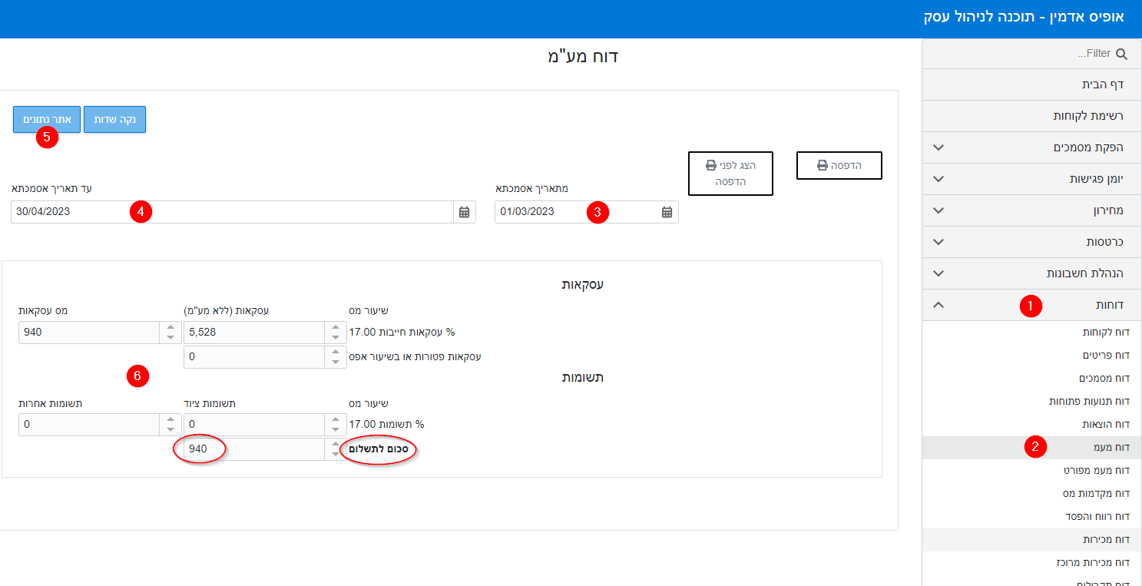
Task: Select דוח תנועות פתוחות report
Action: 1031,402
